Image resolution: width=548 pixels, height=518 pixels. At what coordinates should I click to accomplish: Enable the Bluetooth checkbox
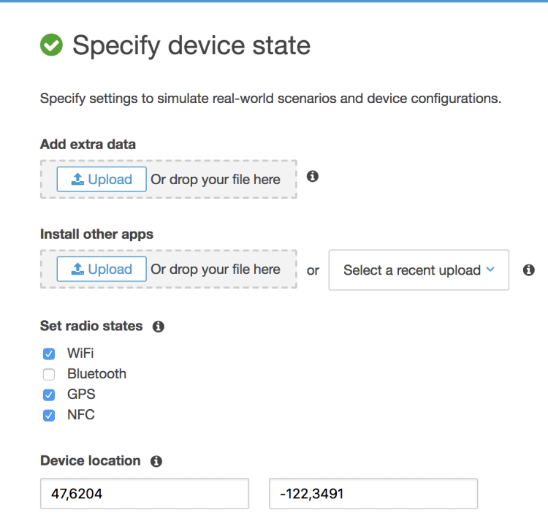(49, 375)
